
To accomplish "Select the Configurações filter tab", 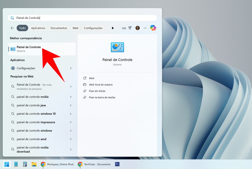I will click(x=93, y=28).
